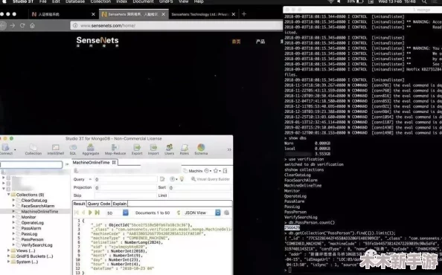Select MachineOnlineTime in the tree
The width and height of the screenshot is (442, 275).
[x=39, y=211]
